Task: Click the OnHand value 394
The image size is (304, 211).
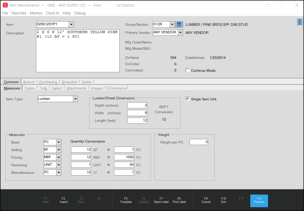Action: 173,58
